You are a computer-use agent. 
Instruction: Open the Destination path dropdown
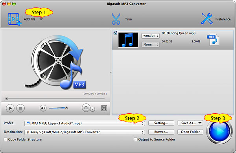point(85,132)
